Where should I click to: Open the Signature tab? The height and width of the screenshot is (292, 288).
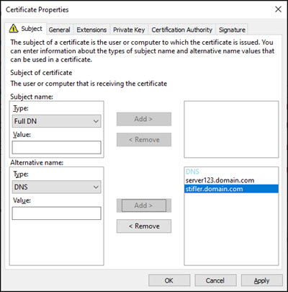(x=232, y=30)
